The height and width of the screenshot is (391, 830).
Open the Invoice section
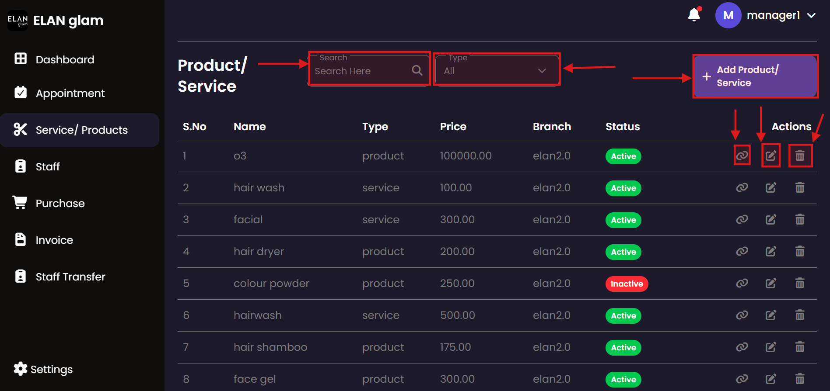coord(54,240)
